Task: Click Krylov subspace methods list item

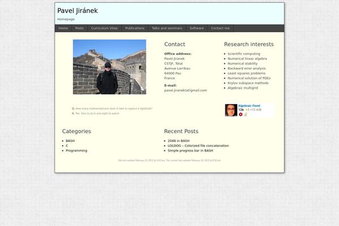Action: pyautogui.click(x=248, y=83)
